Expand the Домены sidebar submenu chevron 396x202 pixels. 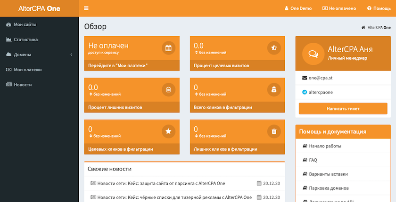[71, 54]
